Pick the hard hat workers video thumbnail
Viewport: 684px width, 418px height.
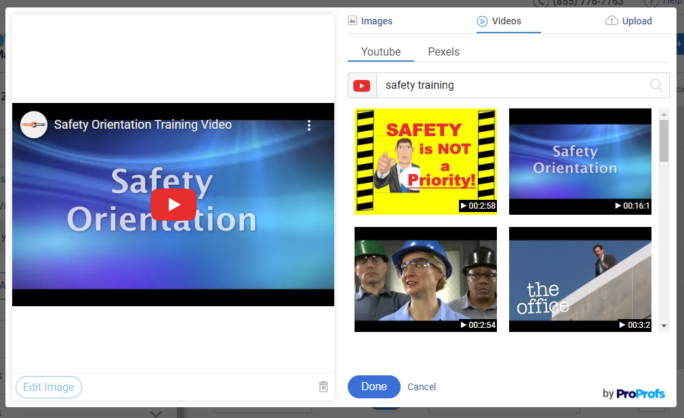click(426, 279)
